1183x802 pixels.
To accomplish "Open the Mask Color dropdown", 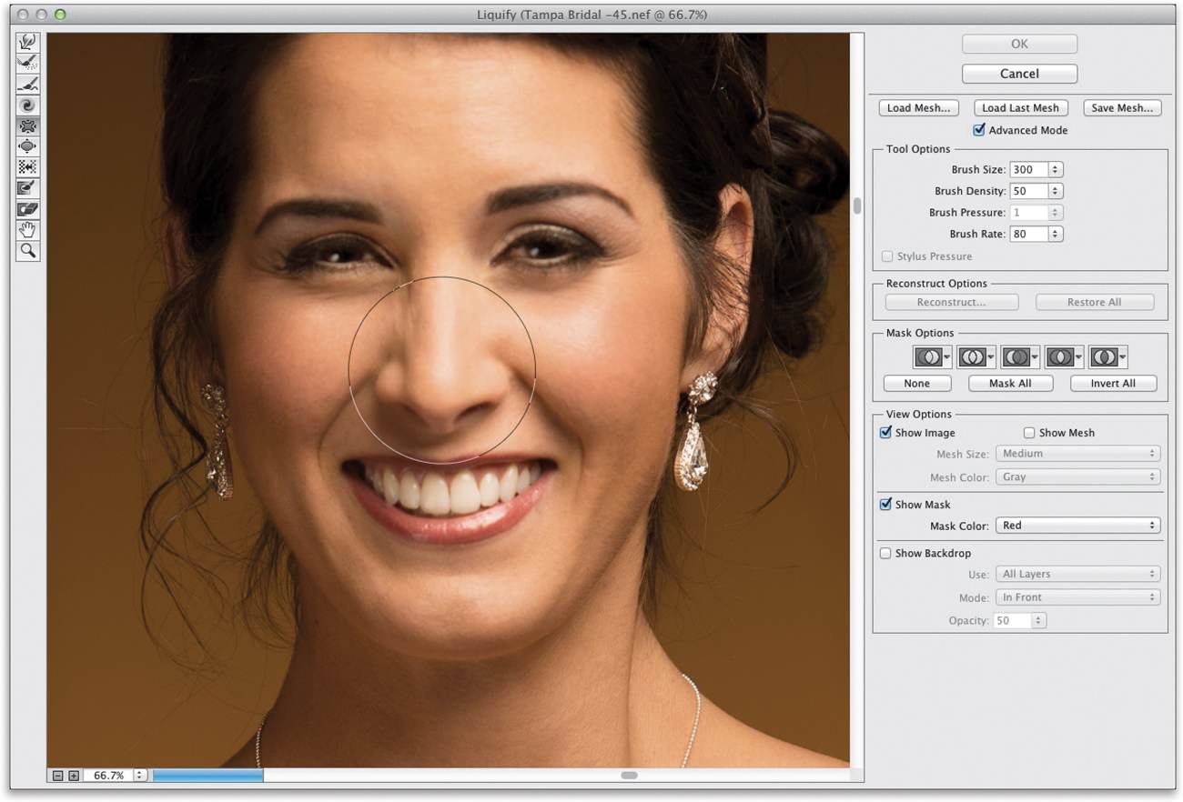I will [x=1078, y=526].
